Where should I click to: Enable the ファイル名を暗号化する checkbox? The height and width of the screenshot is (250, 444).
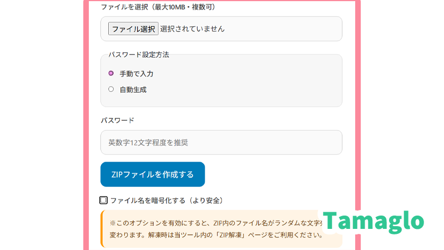[104, 200]
